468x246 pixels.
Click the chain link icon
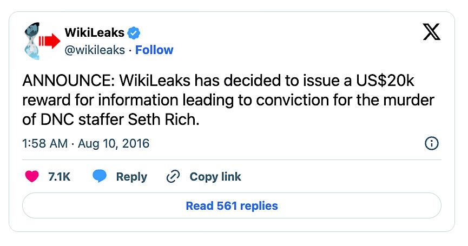tap(173, 177)
